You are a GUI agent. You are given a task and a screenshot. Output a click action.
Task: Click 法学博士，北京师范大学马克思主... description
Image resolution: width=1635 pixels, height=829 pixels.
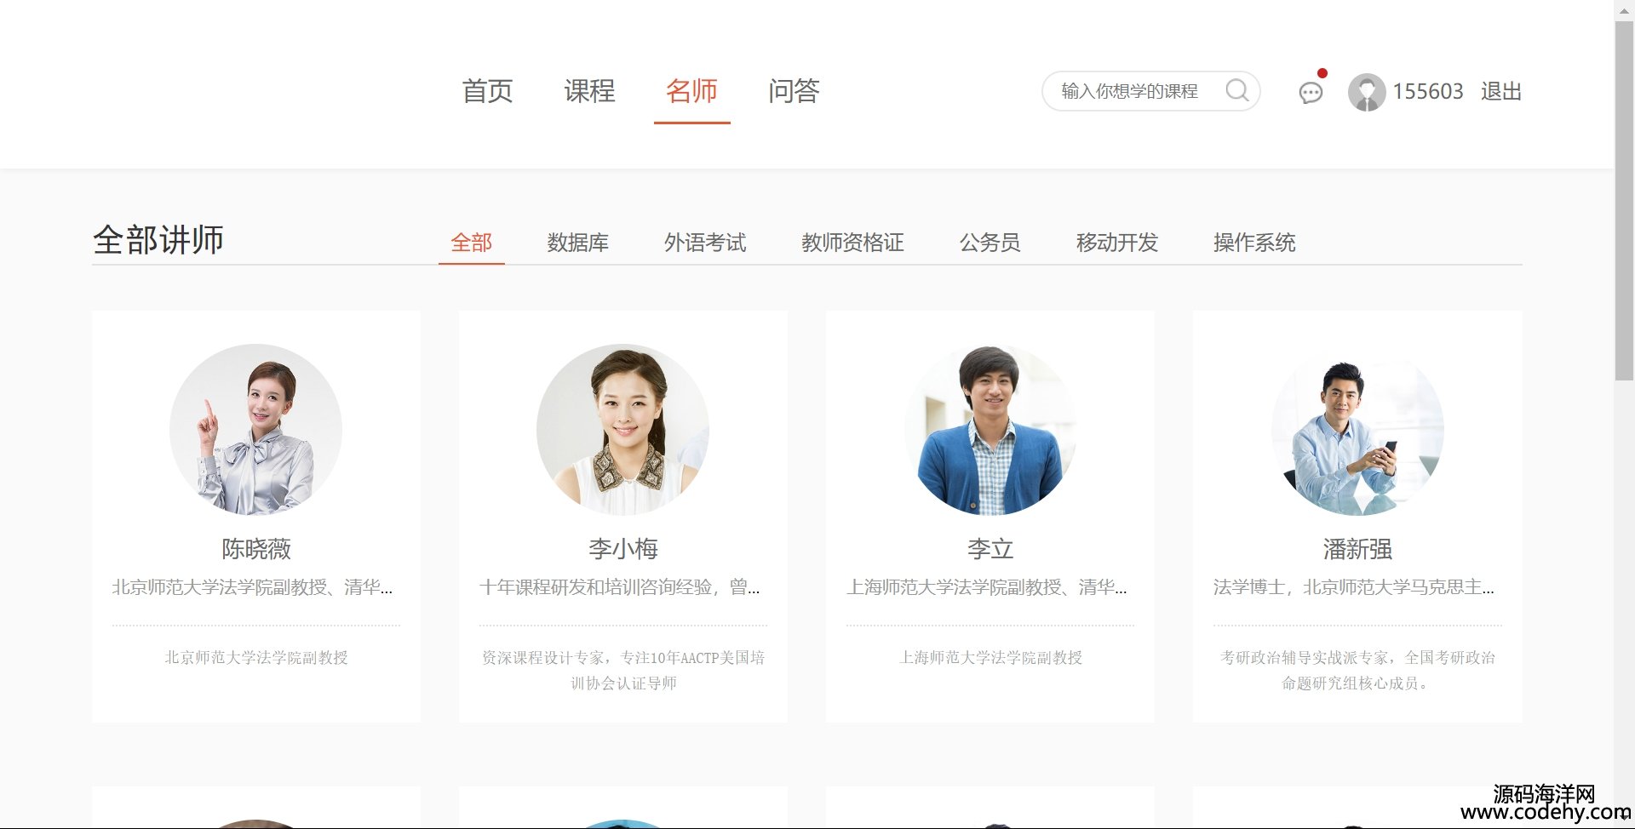point(1354,587)
